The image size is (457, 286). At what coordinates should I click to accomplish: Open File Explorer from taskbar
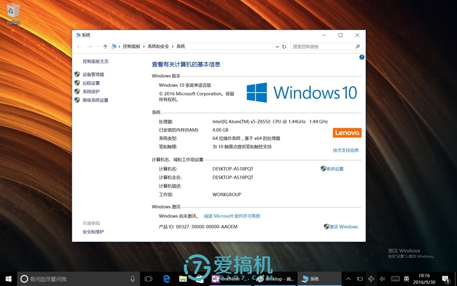pyautogui.click(x=183, y=279)
